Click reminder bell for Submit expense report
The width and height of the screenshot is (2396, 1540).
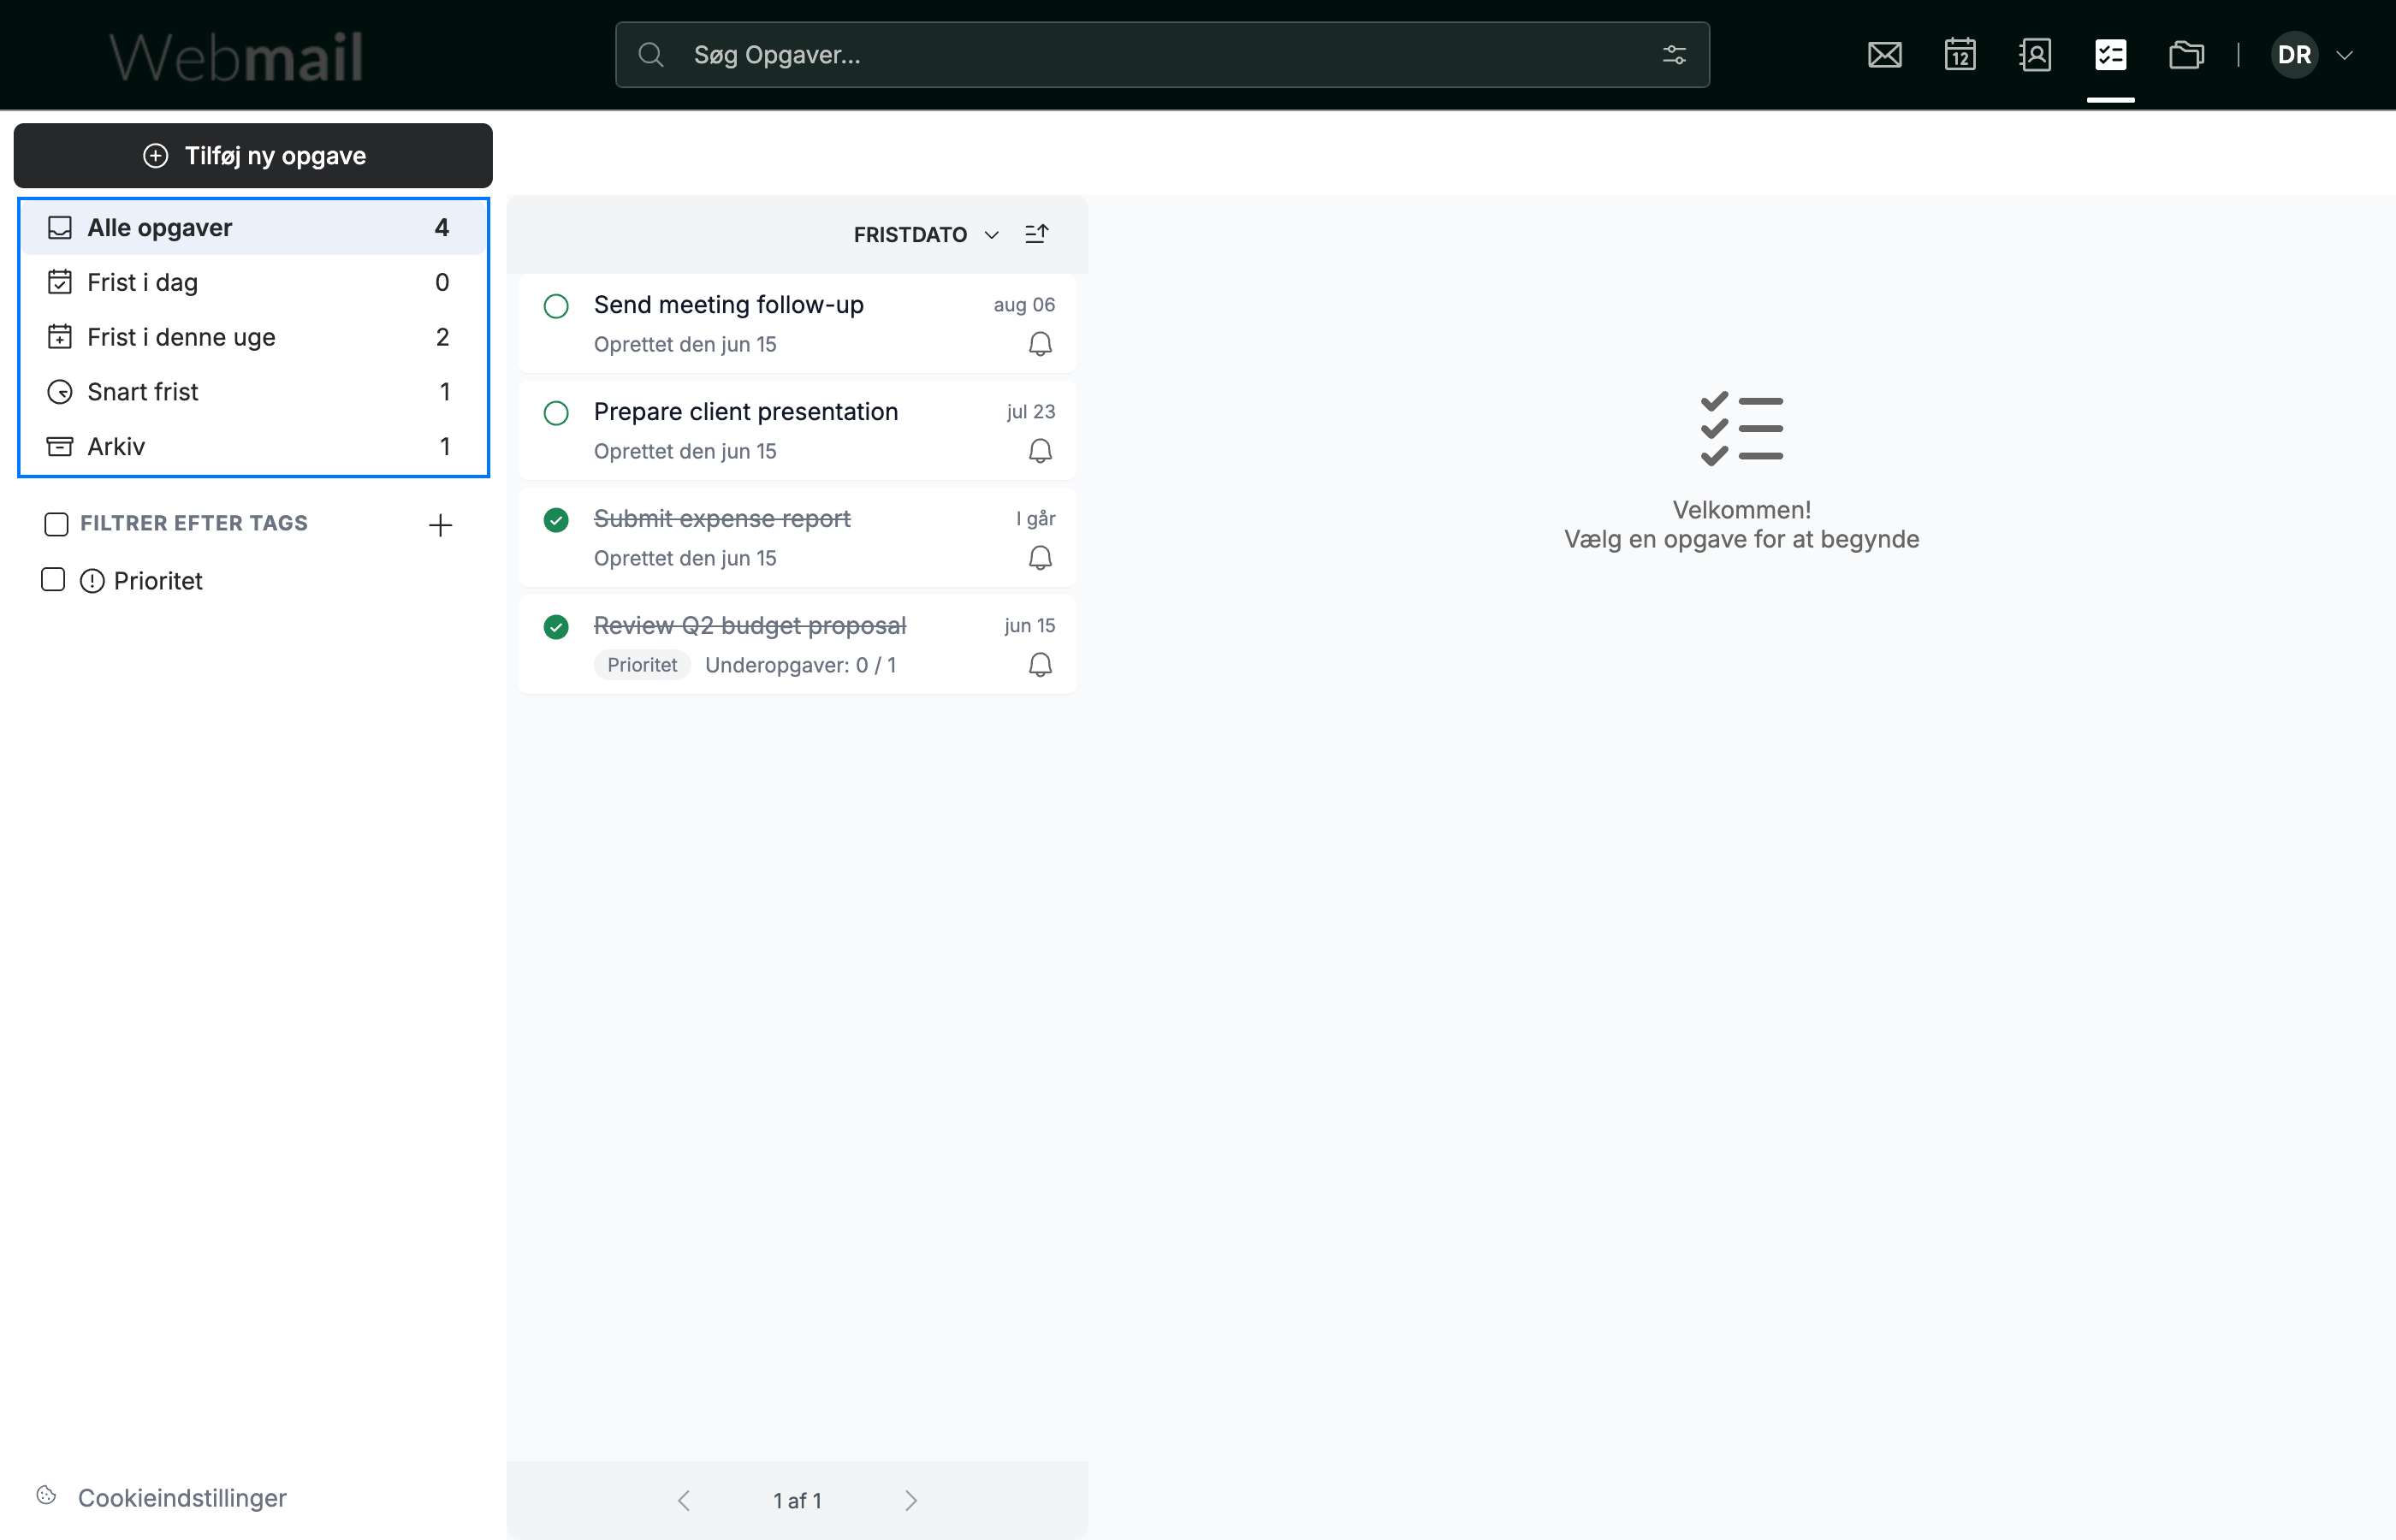tap(1040, 558)
